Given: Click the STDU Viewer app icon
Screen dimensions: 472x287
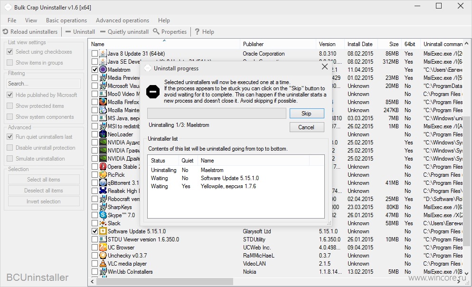Looking at the screenshot, I should pos(103,239).
